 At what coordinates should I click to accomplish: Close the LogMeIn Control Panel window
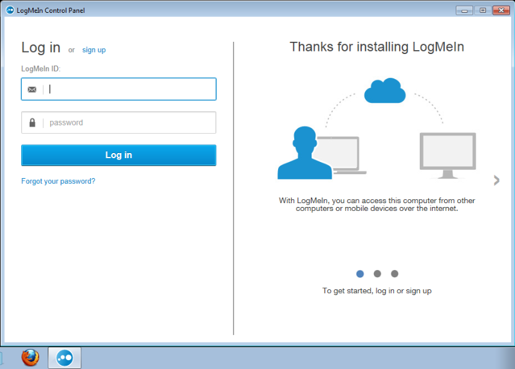500,10
